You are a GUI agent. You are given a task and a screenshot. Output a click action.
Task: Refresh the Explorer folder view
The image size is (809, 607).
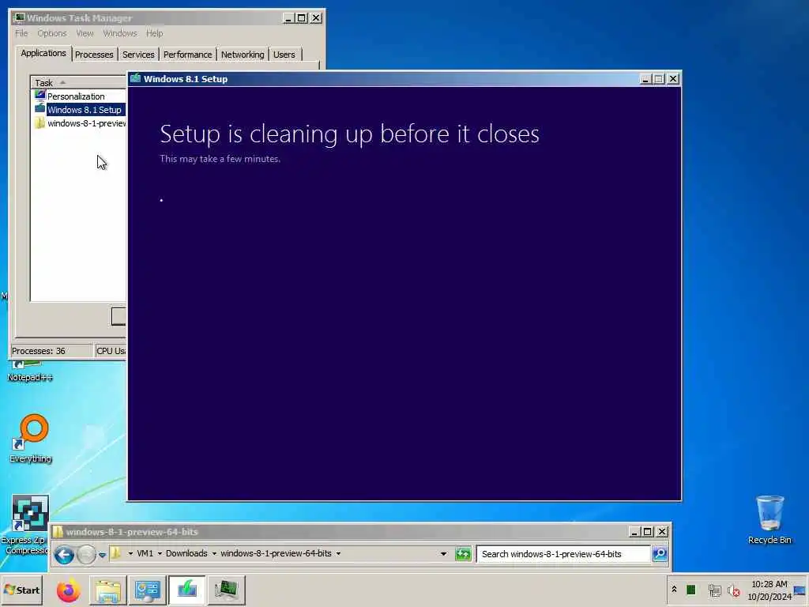[x=463, y=554]
